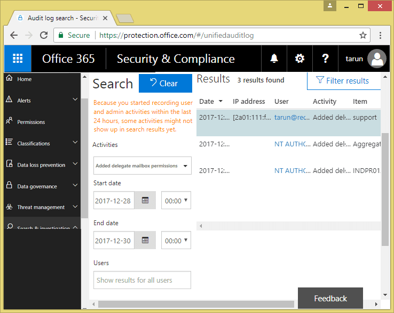Image resolution: width=394 pixels, height=313 pixels.
Task: Click the page horizontal scrollbar thumb
Action: tap(196, 304)
